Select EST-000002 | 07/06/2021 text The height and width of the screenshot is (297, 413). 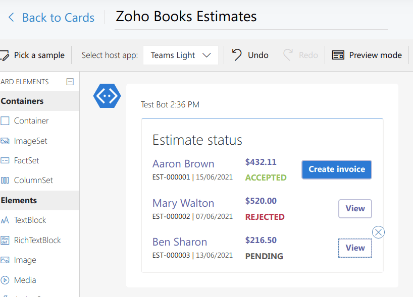tap(192, 216)
